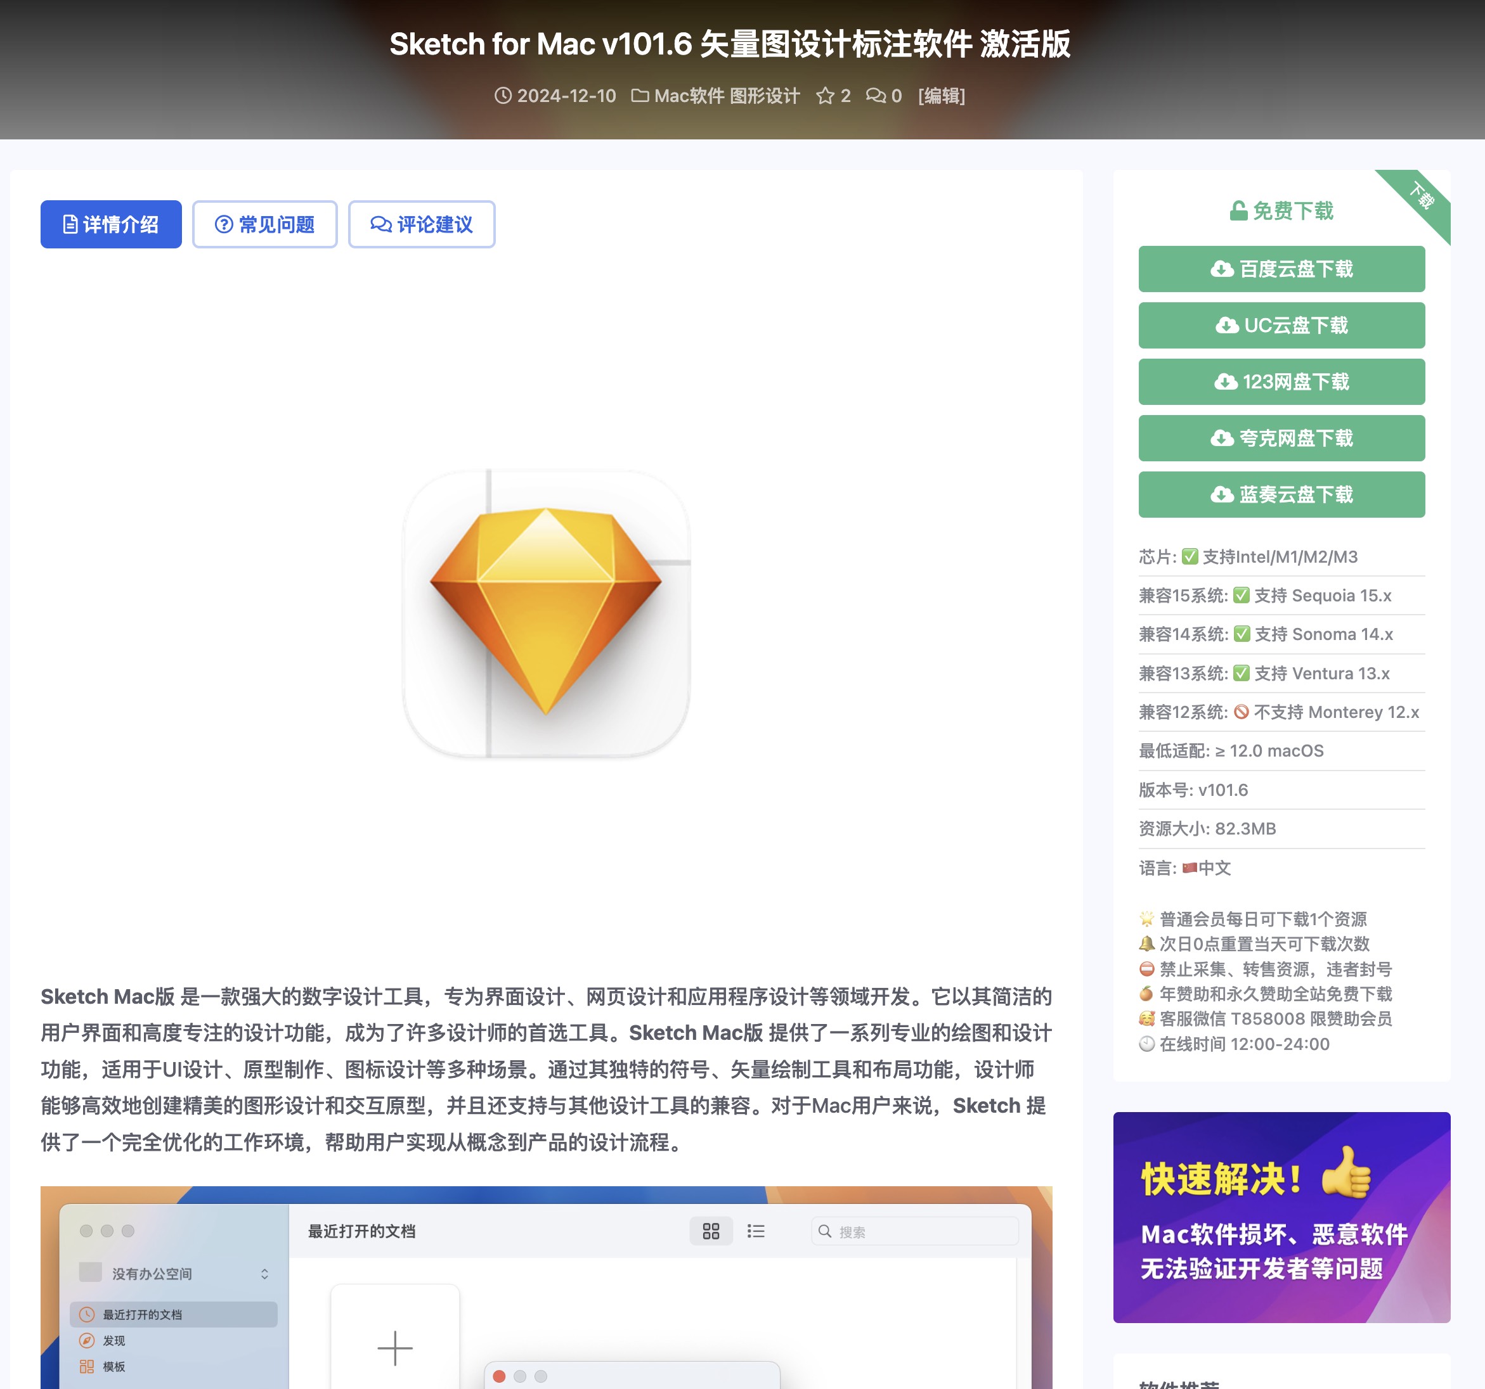This screenshot has width=1485, height=1389.
Task: Switch to the 常见问题 tab
Action: [264, 224]
